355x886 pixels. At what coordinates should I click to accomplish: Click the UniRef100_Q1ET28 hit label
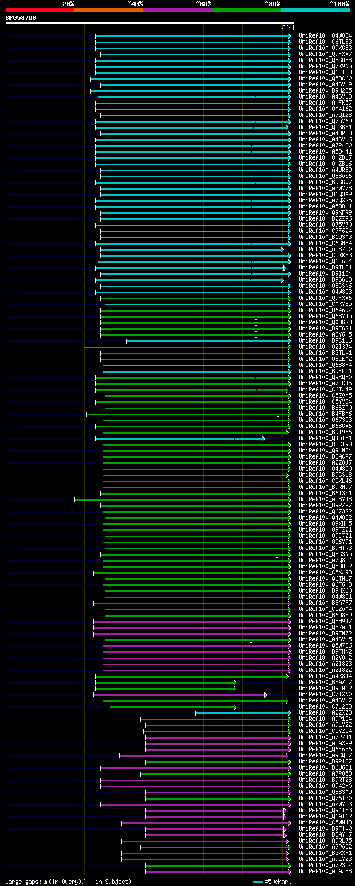(x=325, y=72)
